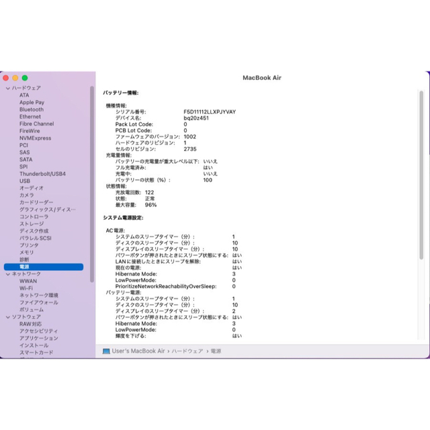The height and width of the screenshot is (430, 430).
Task: Select アプリケーション in the sidebar
Action: [x=39, y=338]
